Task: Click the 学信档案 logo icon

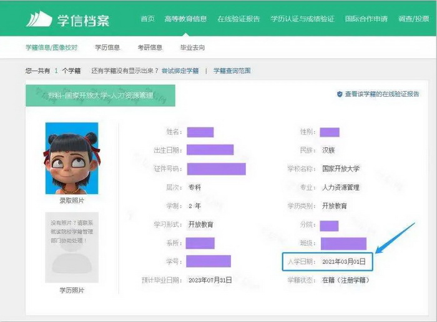Action: pos(39,19)
